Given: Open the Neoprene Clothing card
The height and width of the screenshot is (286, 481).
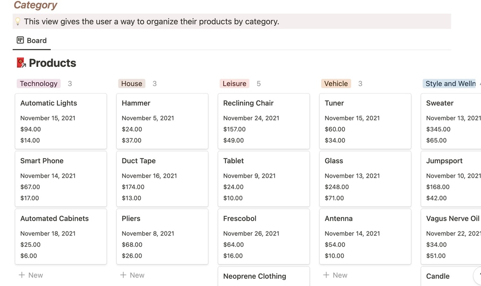Looking at the screenshot, I should [264, 276].
